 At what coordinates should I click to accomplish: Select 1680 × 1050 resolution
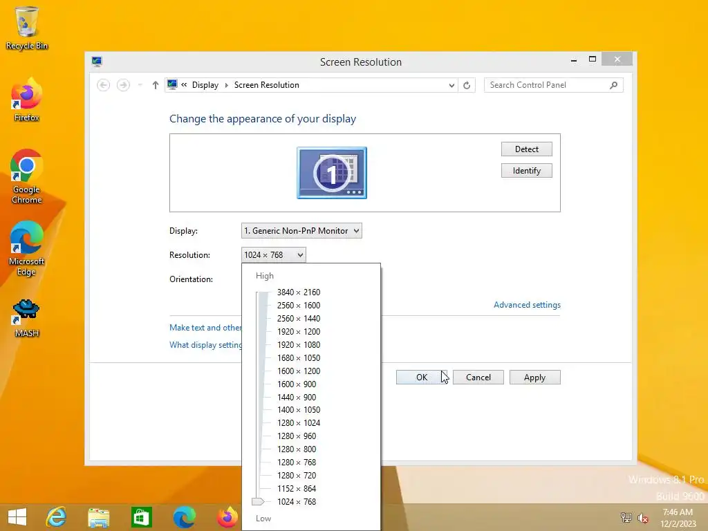click(299, 358)
